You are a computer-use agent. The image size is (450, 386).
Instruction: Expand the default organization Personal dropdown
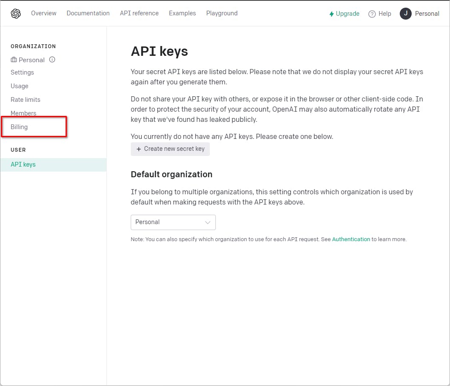pyautogui.click(x=173, y=222)
